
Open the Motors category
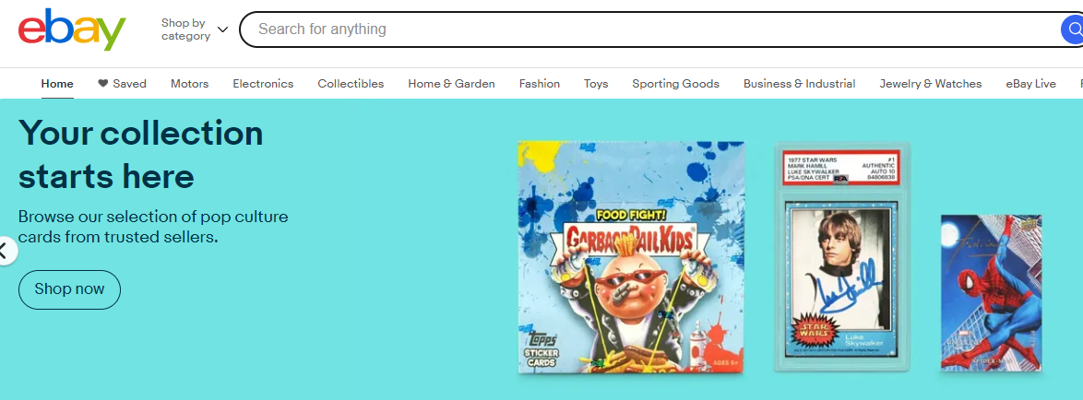tap(189, 84)
